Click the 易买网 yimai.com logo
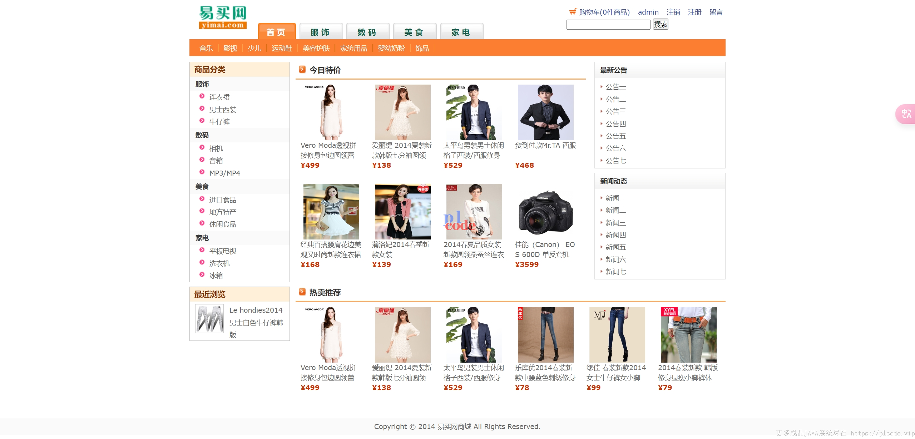The width and height of the screenshot is (915, 439). click(223, 17)
